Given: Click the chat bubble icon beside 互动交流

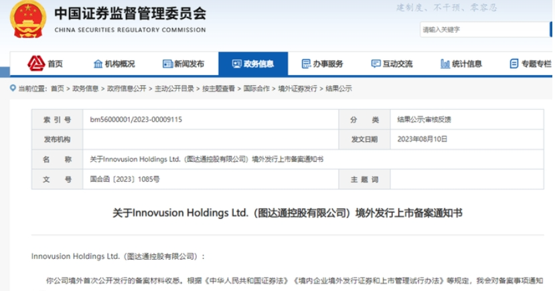Looking at the screenshot, I should (x=376, y=64).
